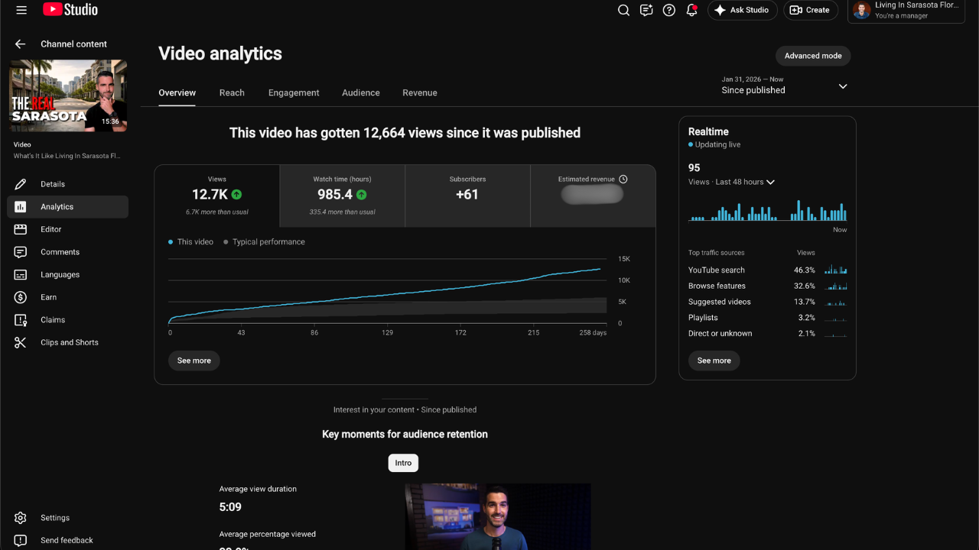The width and height of the screenshot is (979, 550).
Task: Click the Ask Studio button
Action: [x=743, y=10]
